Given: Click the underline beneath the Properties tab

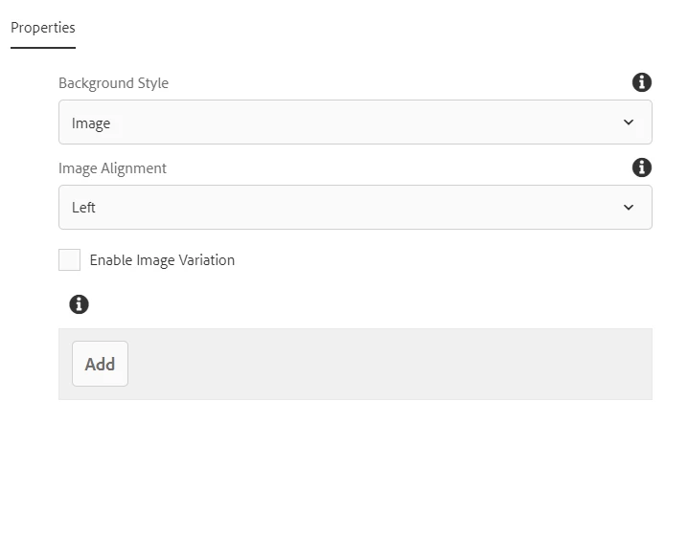Looking at the screenshot, I should pos(43,47).
